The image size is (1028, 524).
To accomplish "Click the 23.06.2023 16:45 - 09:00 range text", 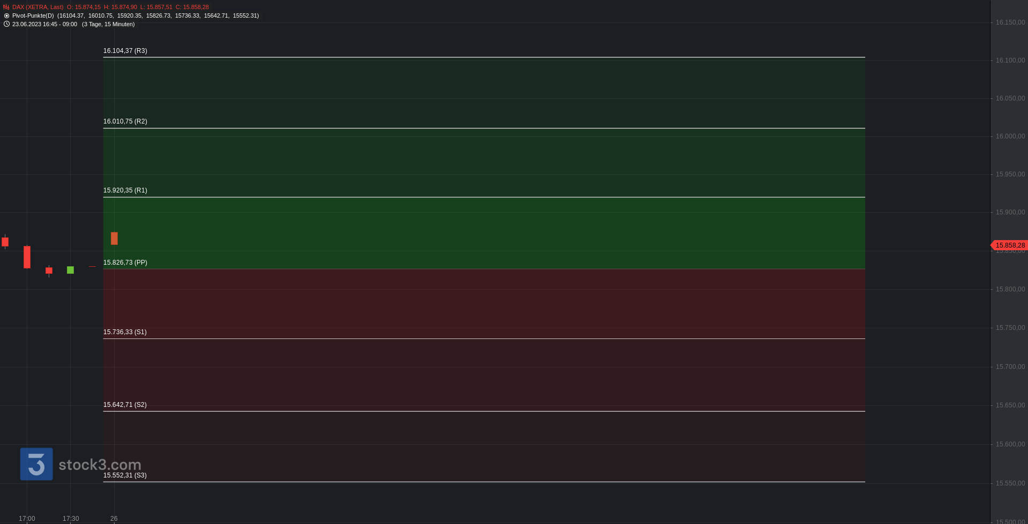I will (44, 25).
